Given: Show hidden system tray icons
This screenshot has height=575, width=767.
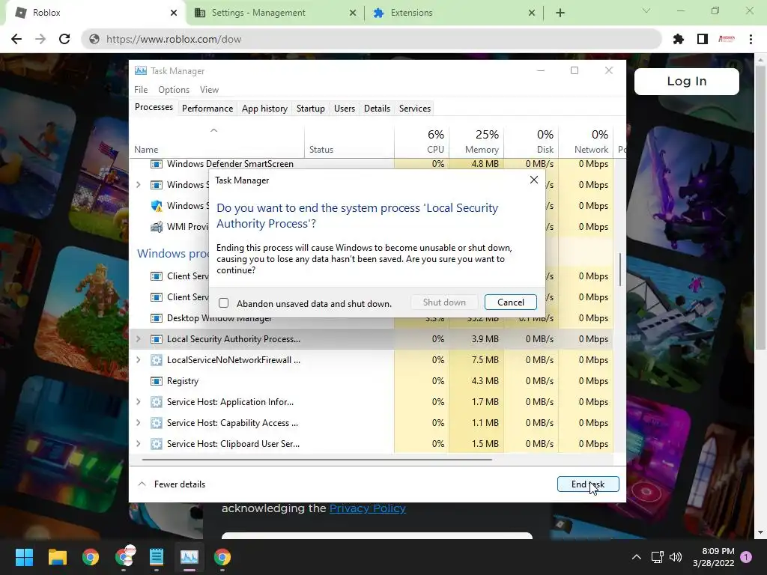Looking at the screenshot, I should click(637, 557).
